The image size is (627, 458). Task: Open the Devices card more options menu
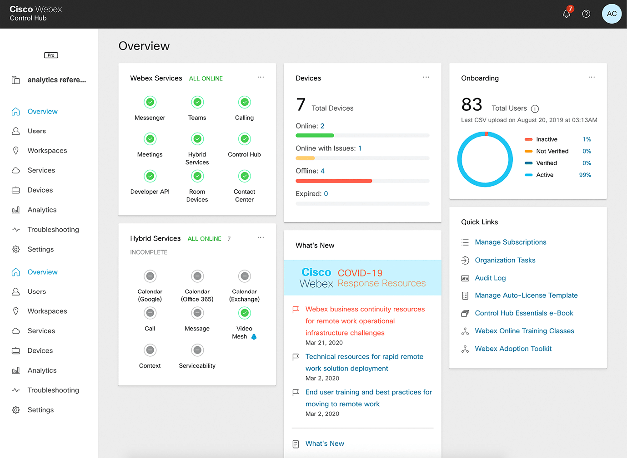point(426,77)
